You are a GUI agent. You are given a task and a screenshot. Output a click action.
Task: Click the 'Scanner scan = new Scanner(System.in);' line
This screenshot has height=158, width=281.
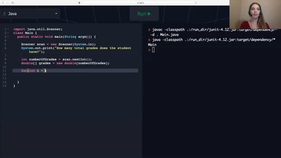pos(58,44)
